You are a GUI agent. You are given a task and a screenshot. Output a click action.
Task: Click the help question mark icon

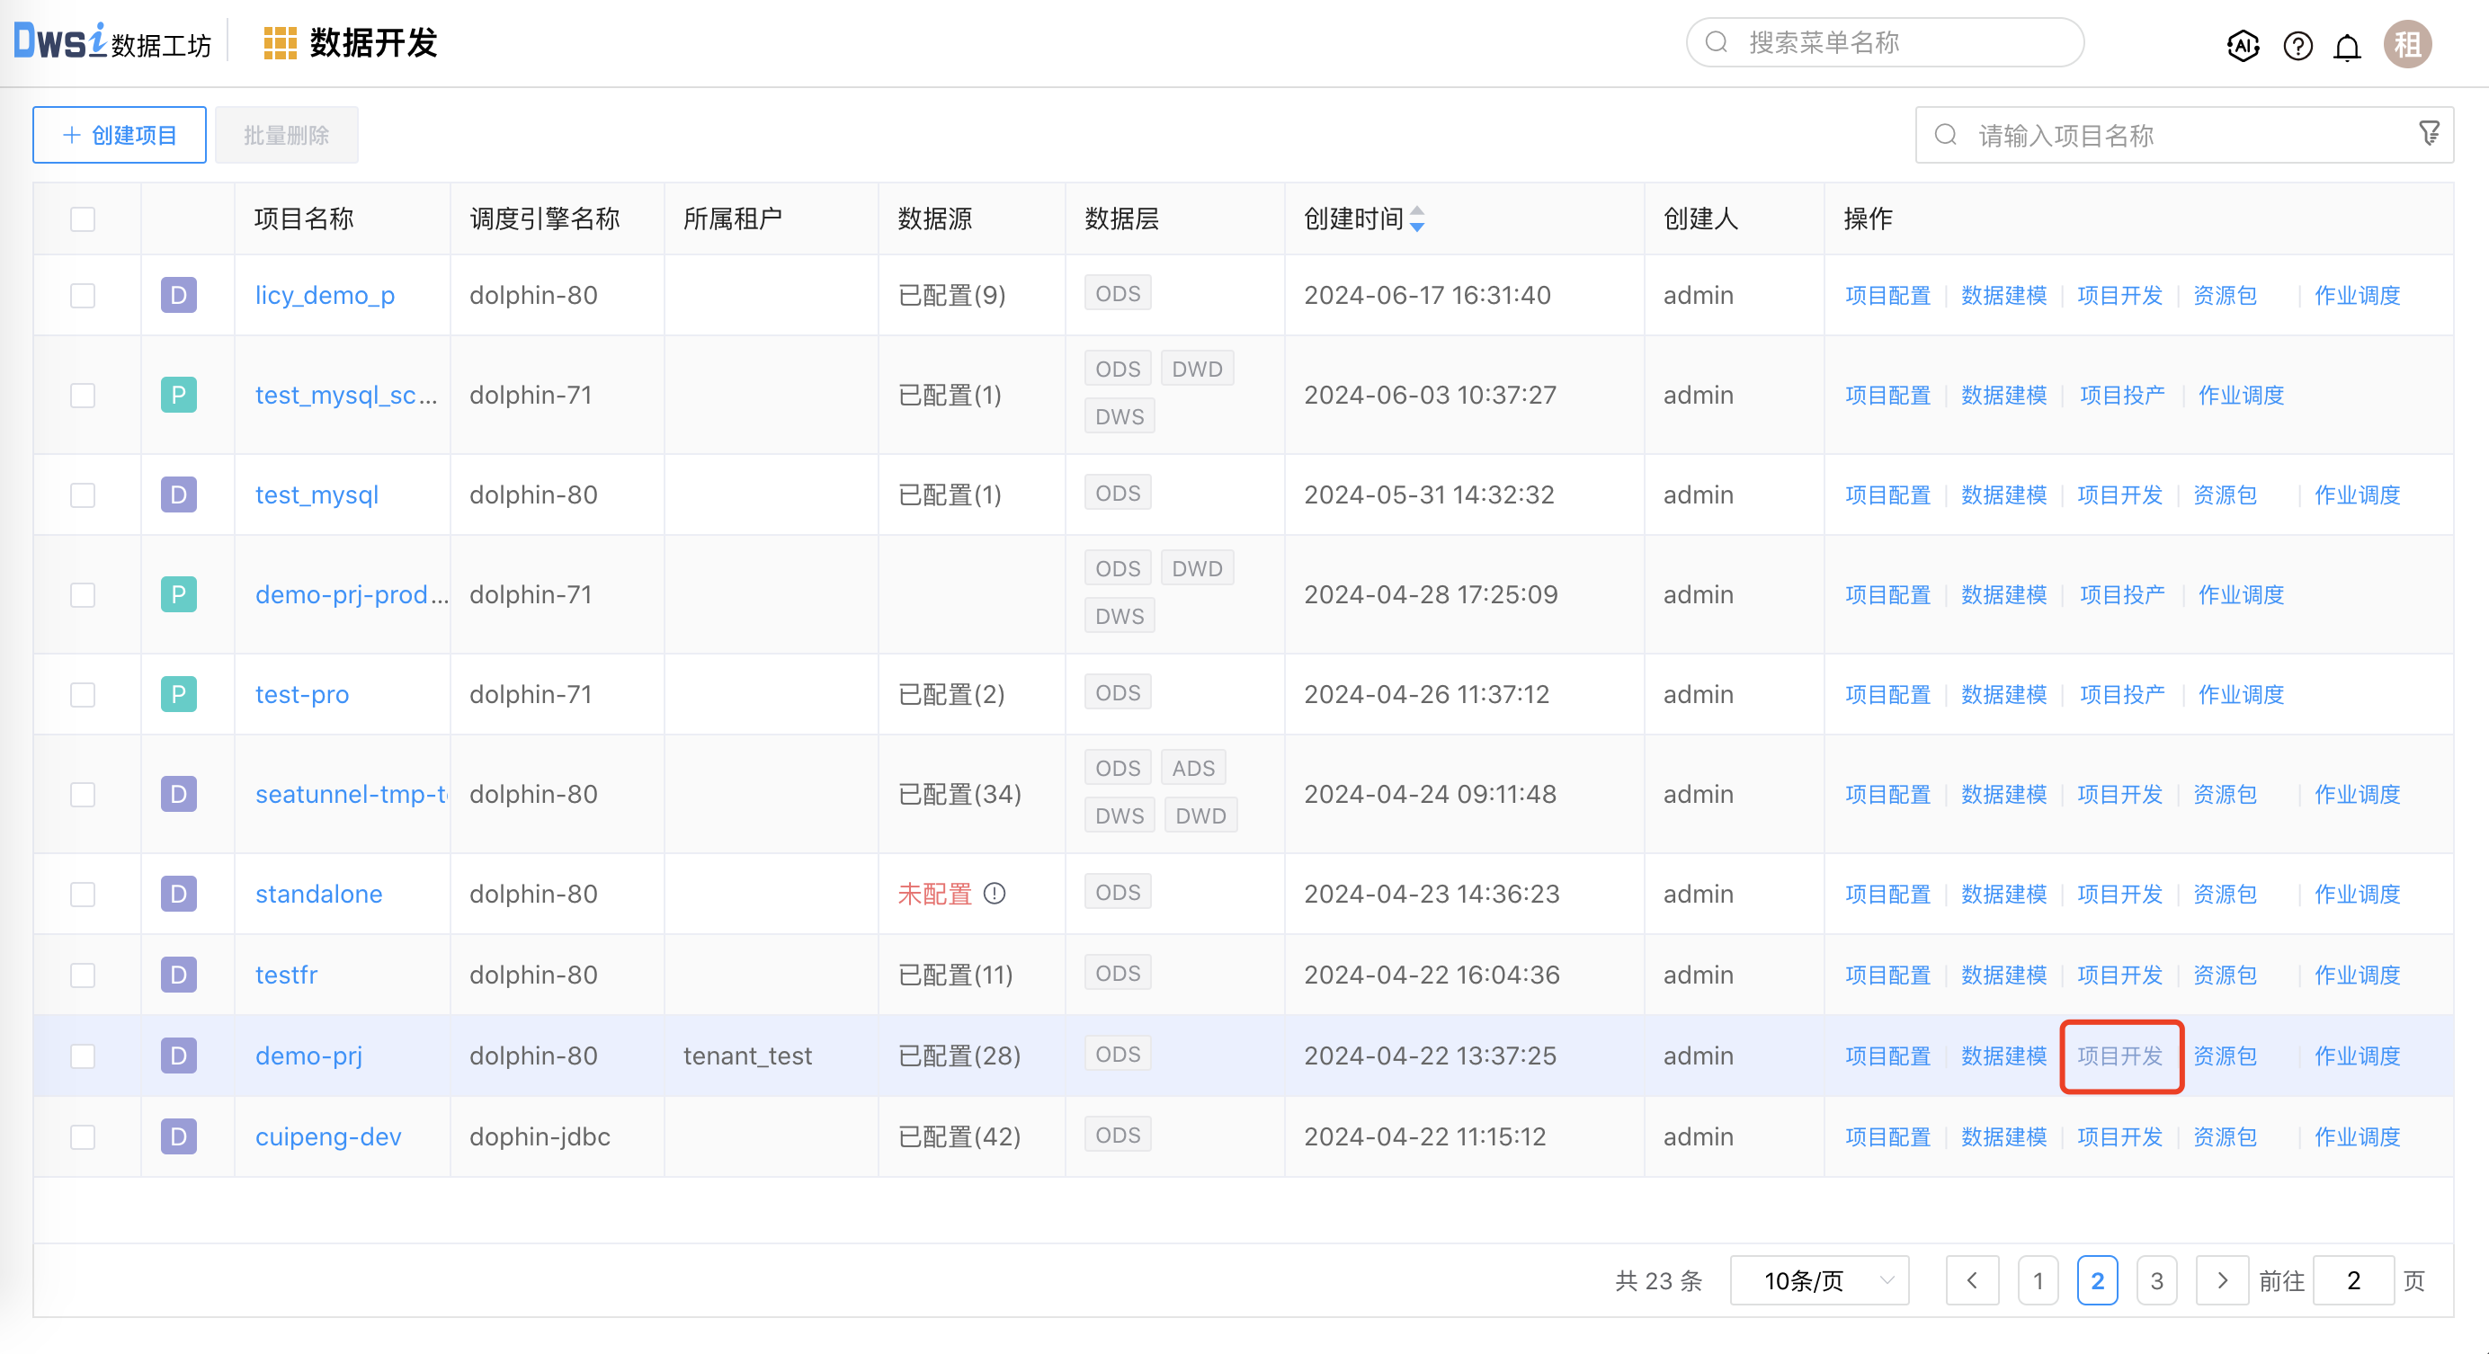coord(2297,44)
